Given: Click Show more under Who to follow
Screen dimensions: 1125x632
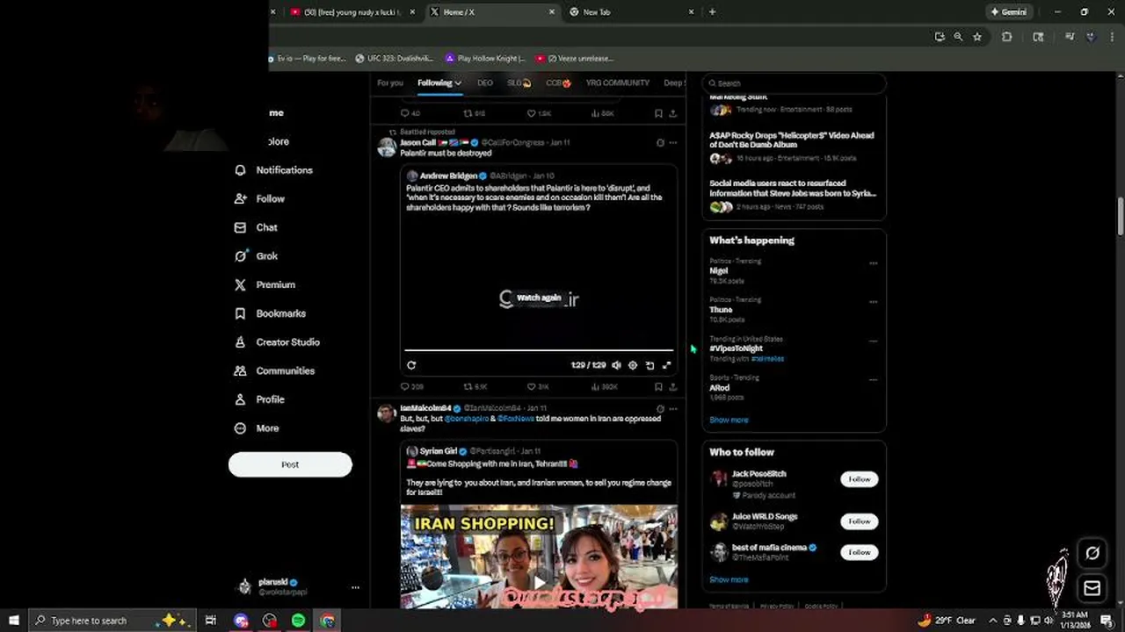Looking at the screenshot, I should [x=729, y=579].
